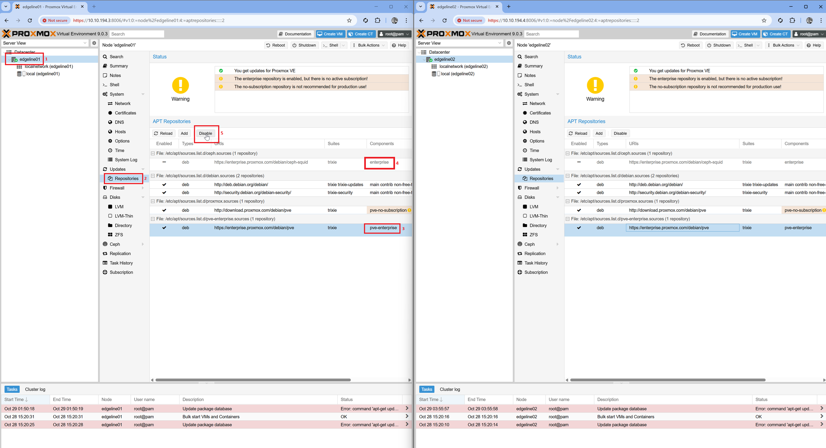Click the Disable button on edgeline01 repositories

tap(205, 133)
